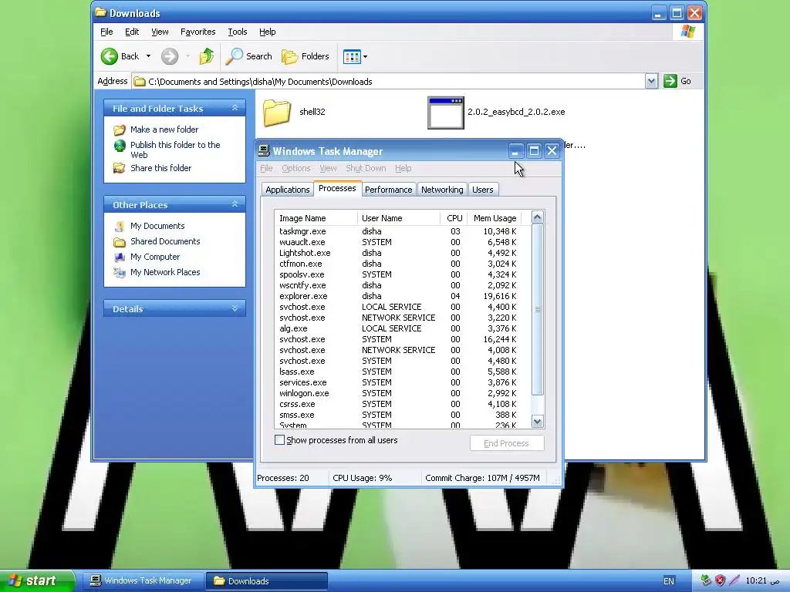
Task: Open the Back button history dropdown
Action: (148, 56)
